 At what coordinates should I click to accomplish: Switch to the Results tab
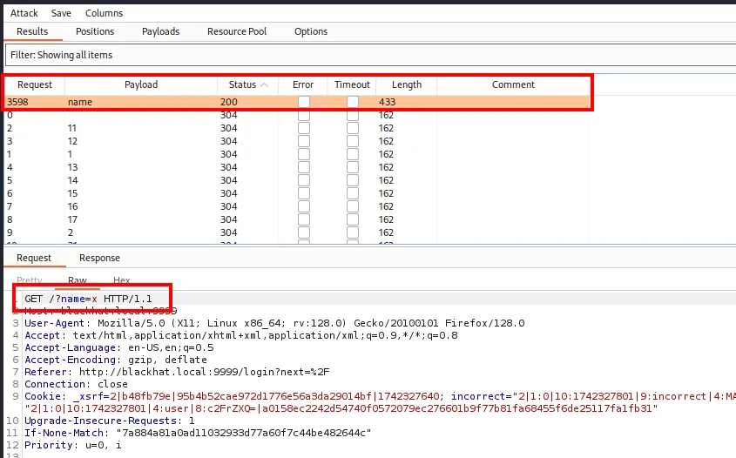(32, 31)
